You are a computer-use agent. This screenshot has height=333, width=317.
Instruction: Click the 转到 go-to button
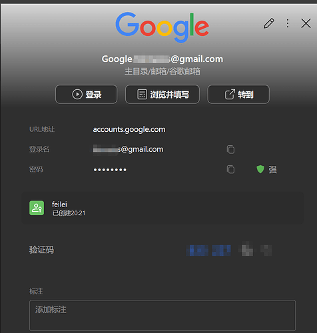(238, 95)
